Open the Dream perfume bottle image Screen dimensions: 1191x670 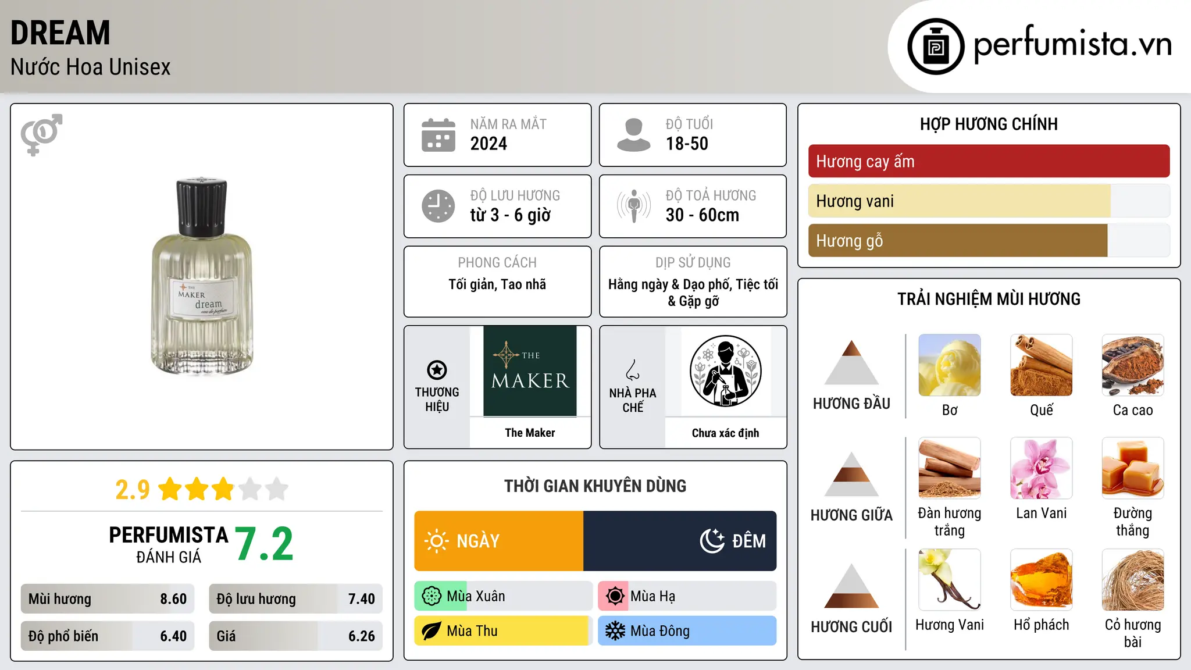click(x=202, y=276)
